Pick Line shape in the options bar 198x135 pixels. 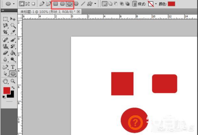83,4
